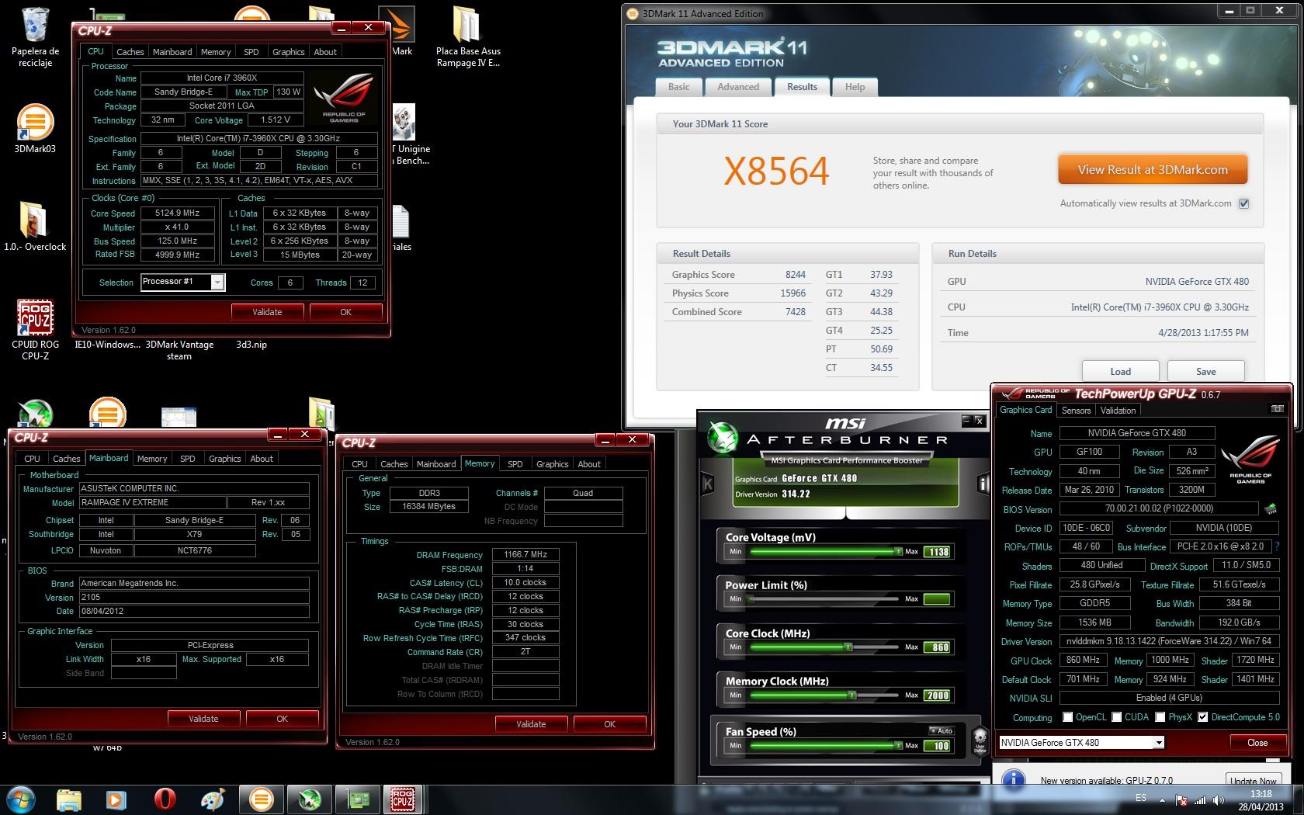Click Update Now in GPU-Z notification
The image size is (1304, 815).
click(x=1254, y=781)
